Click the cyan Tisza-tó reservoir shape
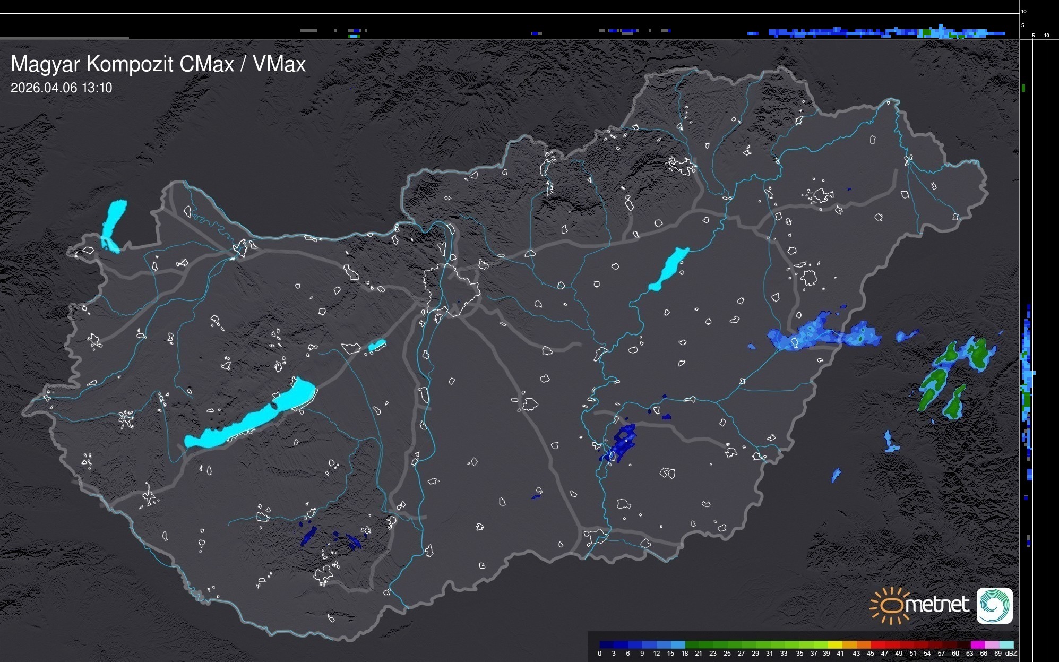1059x662 pixels. coord(669,269)
